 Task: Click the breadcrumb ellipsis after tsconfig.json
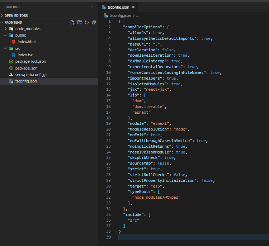tap(137, 16)
